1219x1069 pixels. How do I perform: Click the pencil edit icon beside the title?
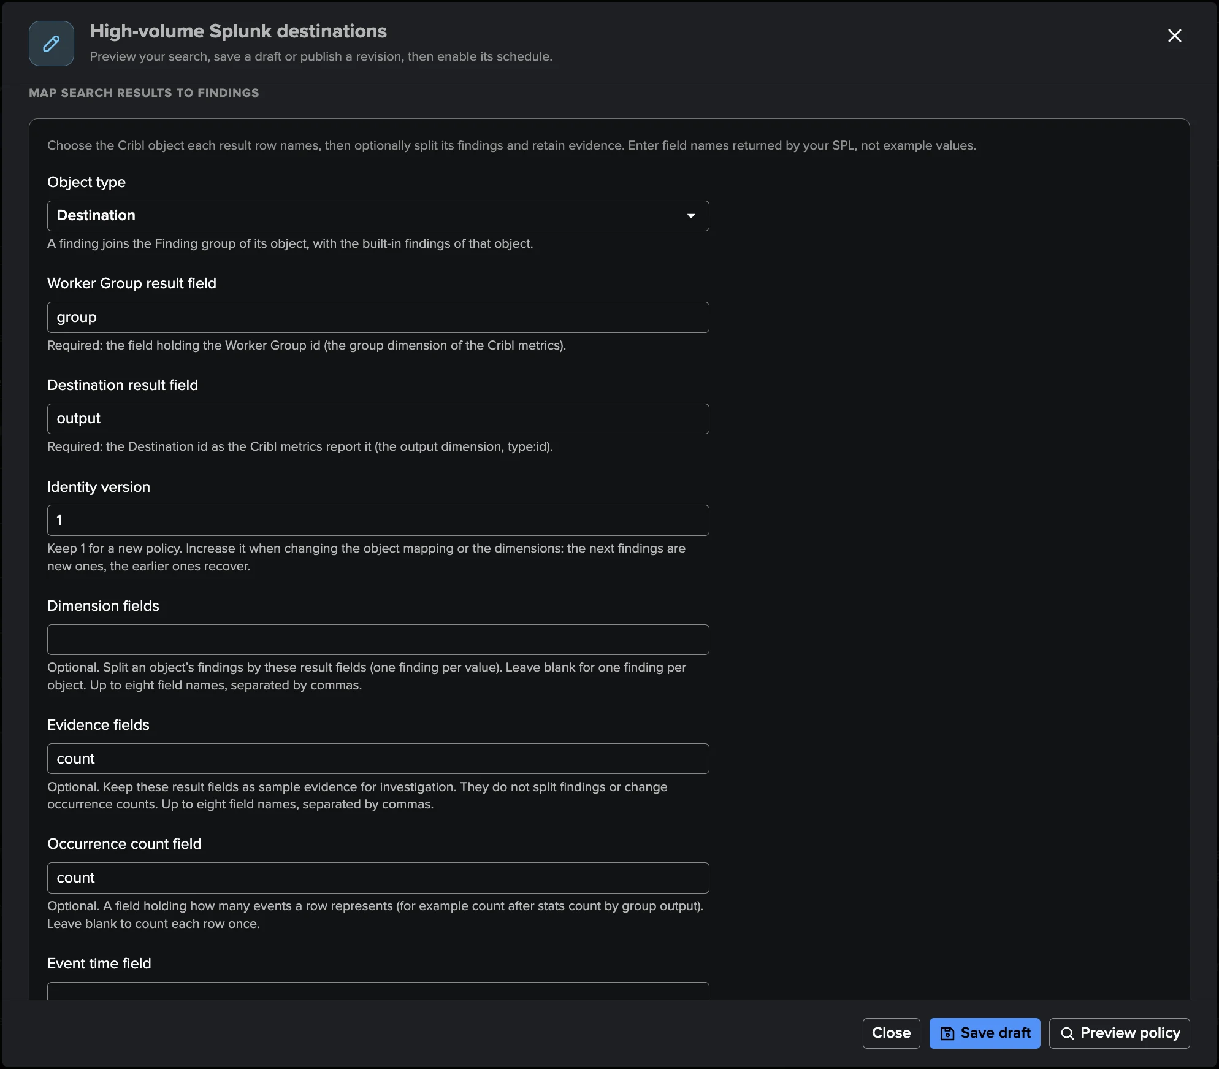[52, 44]
